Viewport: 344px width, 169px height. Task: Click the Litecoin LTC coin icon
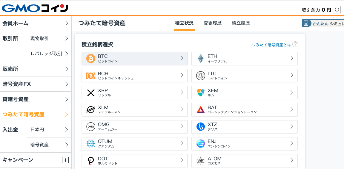coord(201,76)
